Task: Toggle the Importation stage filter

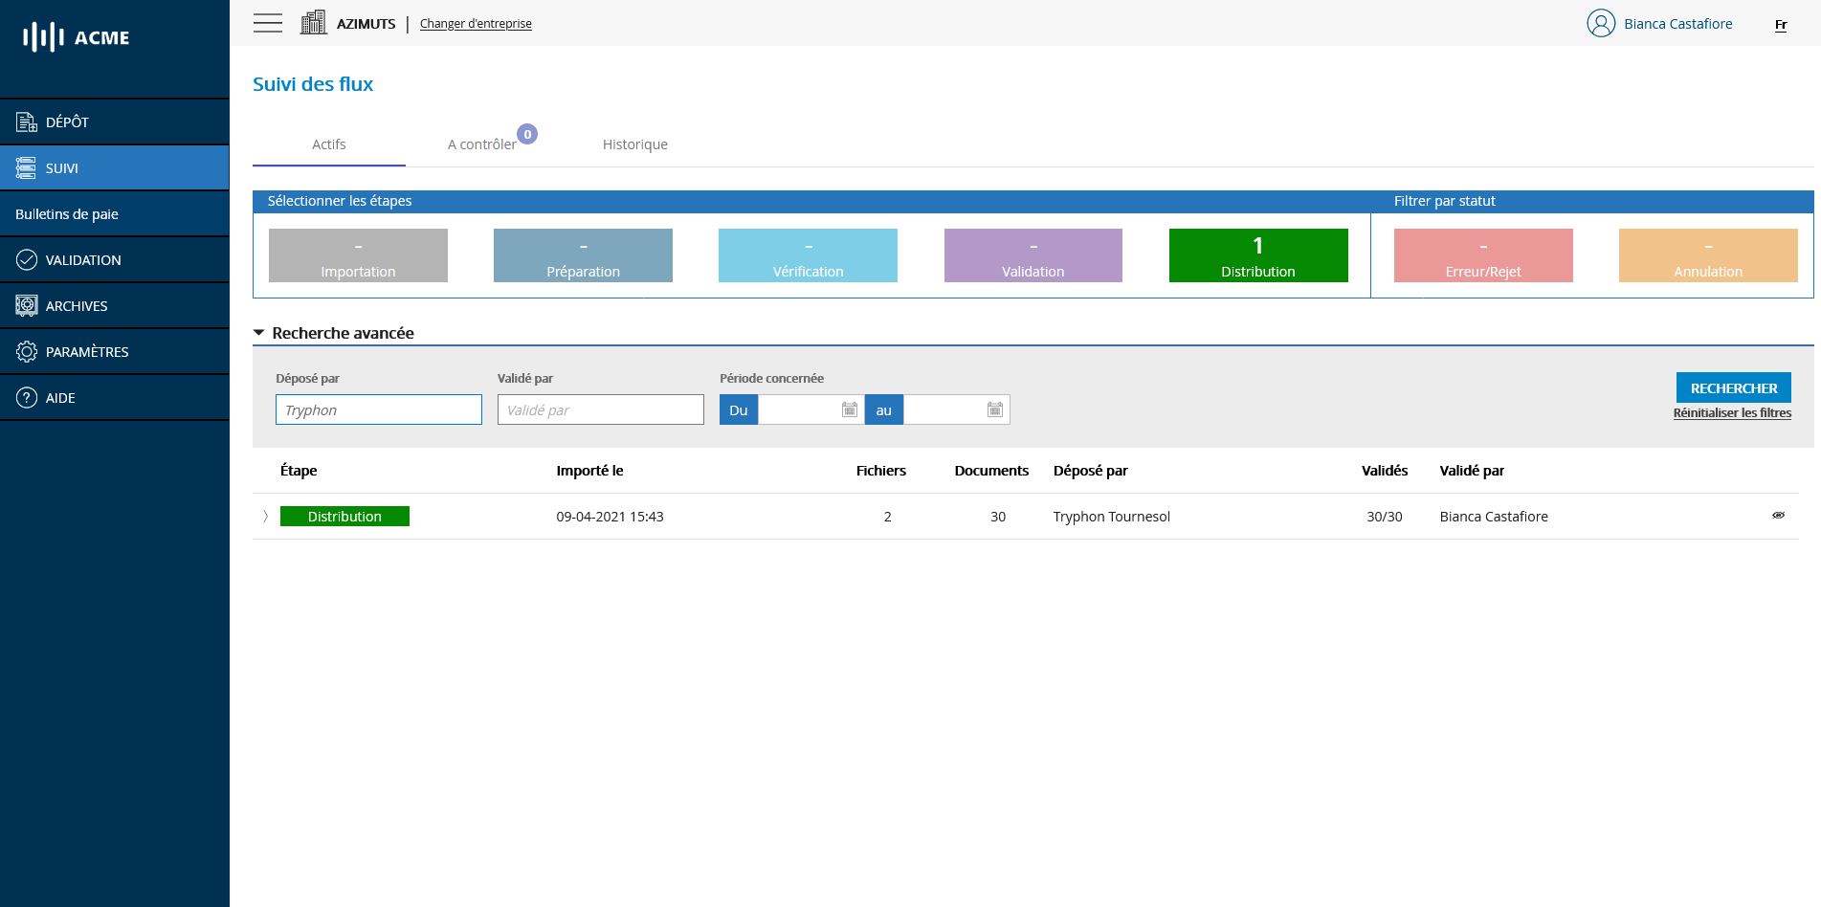Action: point(358,255)
